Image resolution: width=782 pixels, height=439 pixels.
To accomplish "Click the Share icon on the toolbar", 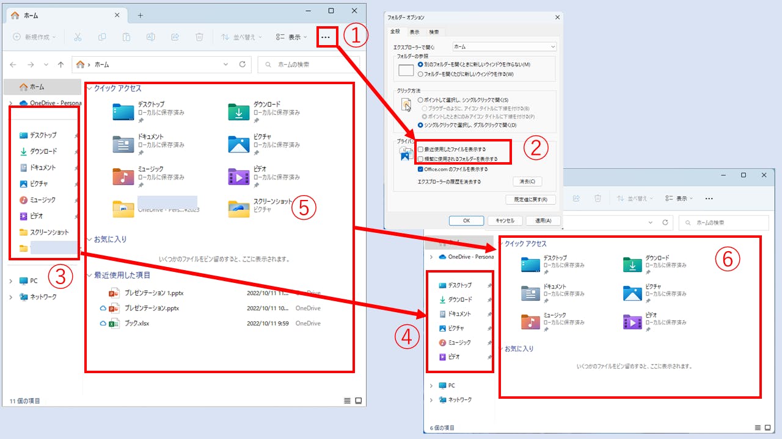I will [175, 37].
